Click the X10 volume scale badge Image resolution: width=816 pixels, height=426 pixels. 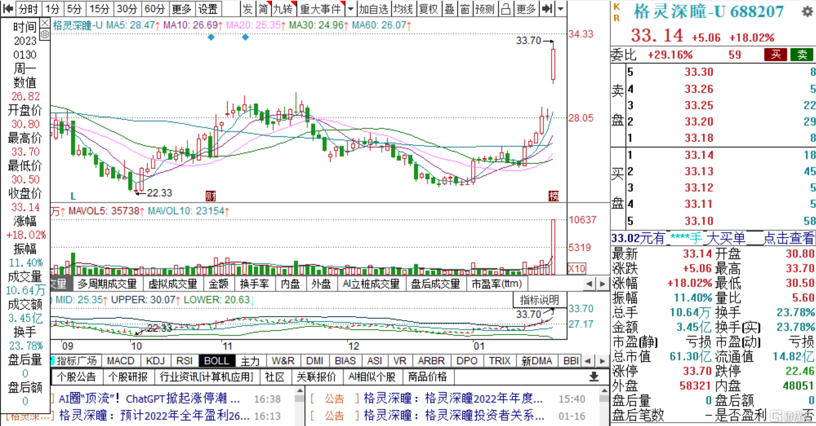tap(576, 268)
